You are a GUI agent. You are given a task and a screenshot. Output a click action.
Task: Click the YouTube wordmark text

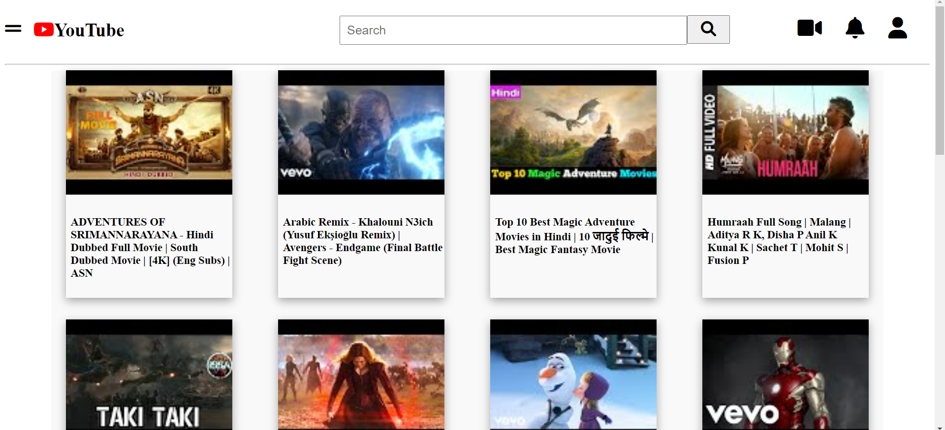click(x=89, y=30)
